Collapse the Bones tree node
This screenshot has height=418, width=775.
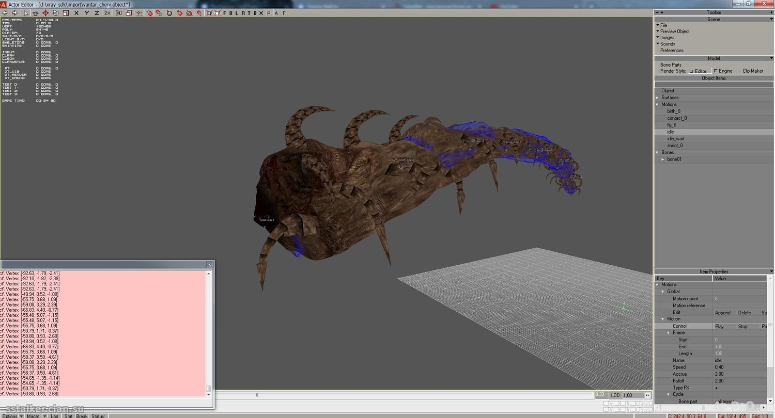click(657, 152)
